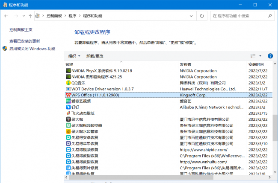Click the horizontal scrollbar thumb
The width and height of the screenshot is (278, 183).
coord(141,177)
